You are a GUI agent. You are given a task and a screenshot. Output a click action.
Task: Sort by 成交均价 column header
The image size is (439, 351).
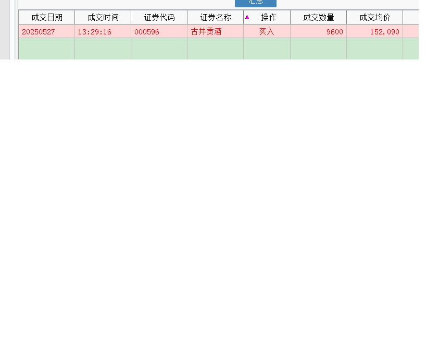(x=375, y=17)
